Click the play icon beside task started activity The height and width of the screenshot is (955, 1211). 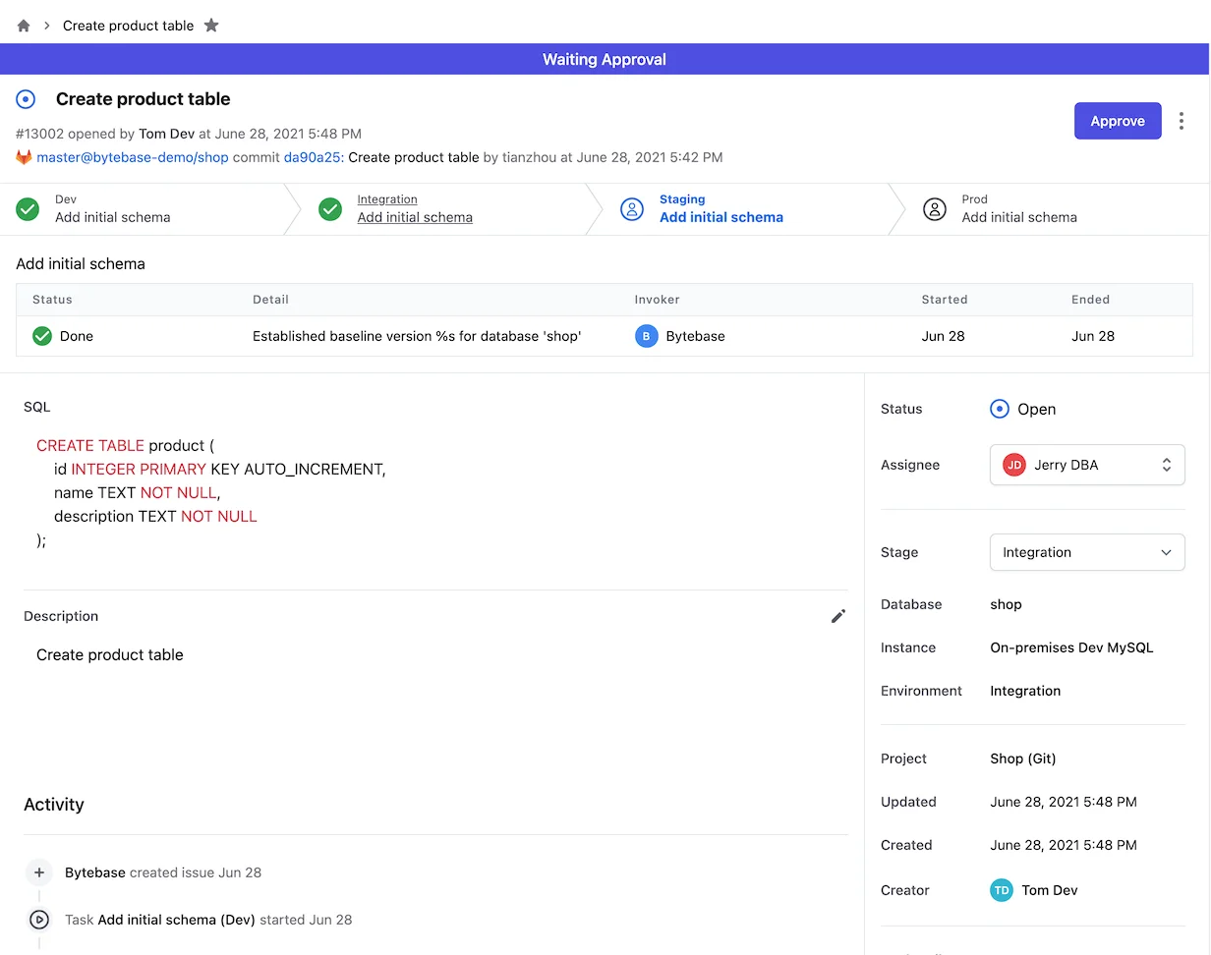coord(39,920)
